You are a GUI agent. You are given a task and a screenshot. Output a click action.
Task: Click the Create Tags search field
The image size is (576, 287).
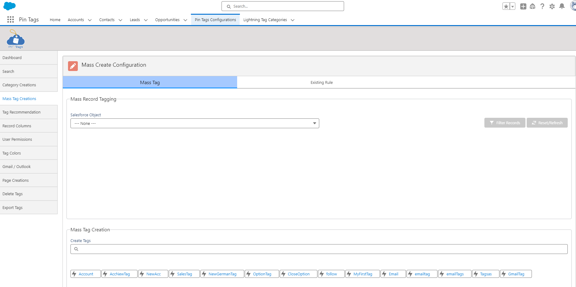click(x=319, y=249)
